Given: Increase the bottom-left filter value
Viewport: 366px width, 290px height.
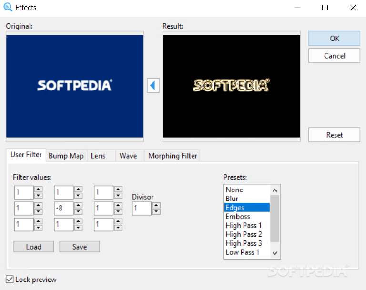Looking at the screenshot, I should [38, 221].
